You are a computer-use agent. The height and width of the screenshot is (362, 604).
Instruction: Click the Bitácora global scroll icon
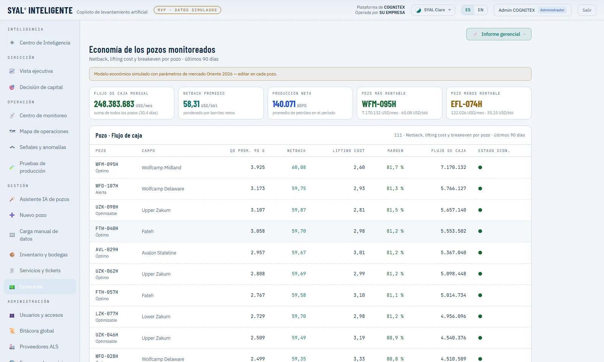pos(12,331)
